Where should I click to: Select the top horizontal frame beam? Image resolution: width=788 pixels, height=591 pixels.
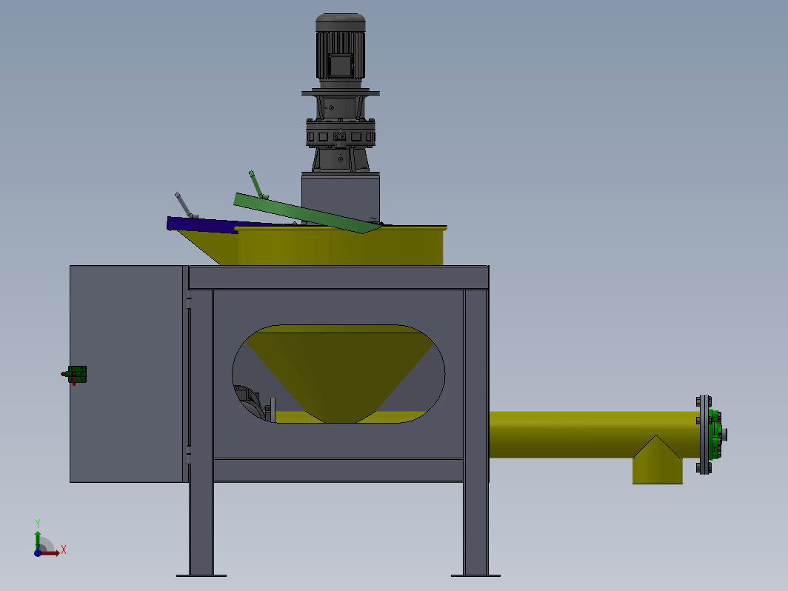pos(338,278)
